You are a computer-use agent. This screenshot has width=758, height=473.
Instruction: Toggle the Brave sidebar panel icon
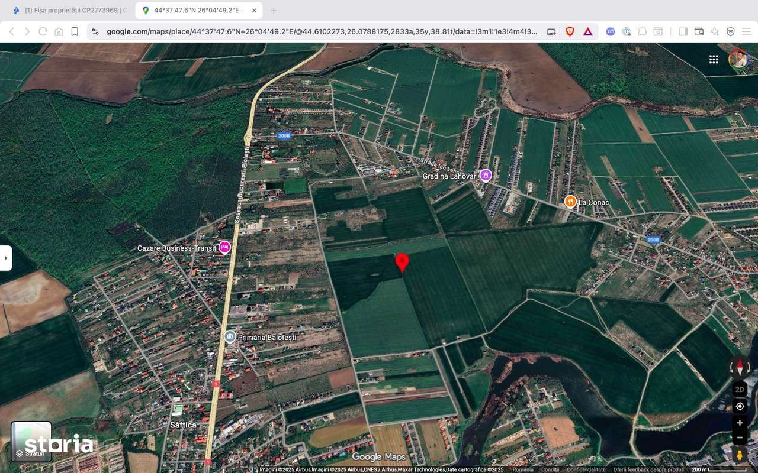tap(682, 31)
